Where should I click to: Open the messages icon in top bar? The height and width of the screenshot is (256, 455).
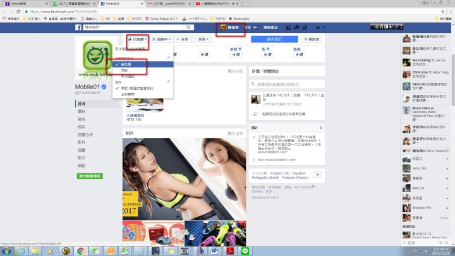[296, 27]
